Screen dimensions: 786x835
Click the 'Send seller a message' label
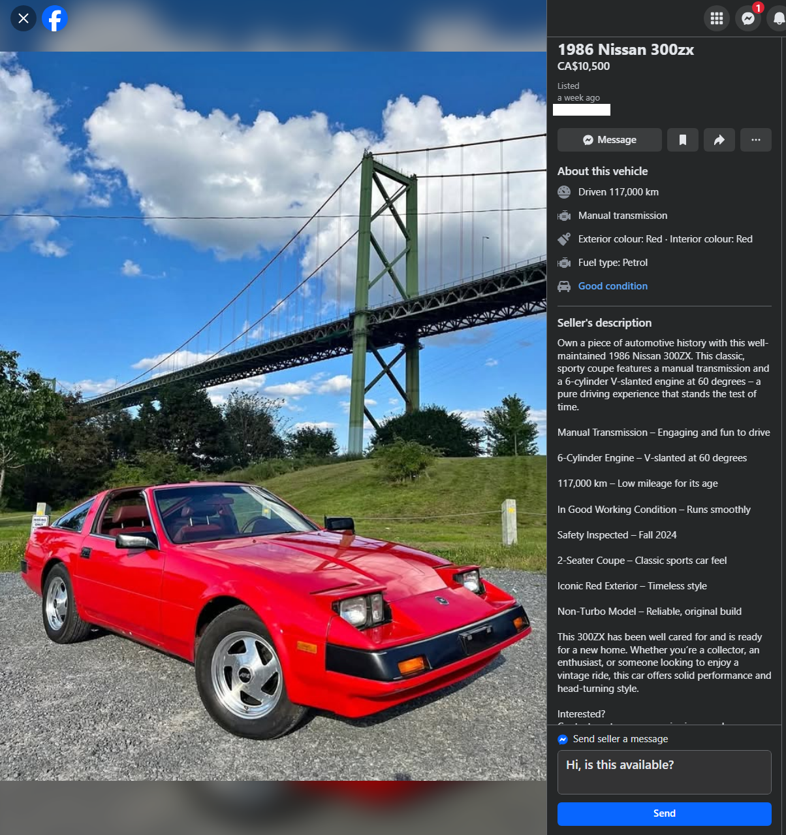point(620,739)
